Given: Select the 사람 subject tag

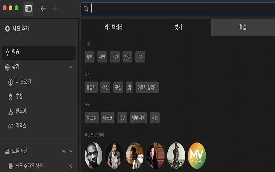Looking at the screenshot, I should [128, 57].
